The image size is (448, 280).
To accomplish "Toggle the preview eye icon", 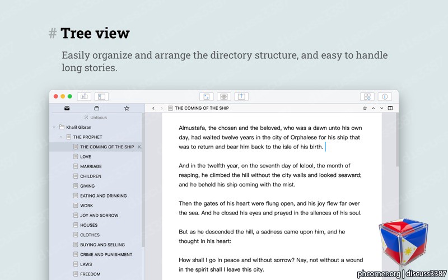I will tap(223, 96).
